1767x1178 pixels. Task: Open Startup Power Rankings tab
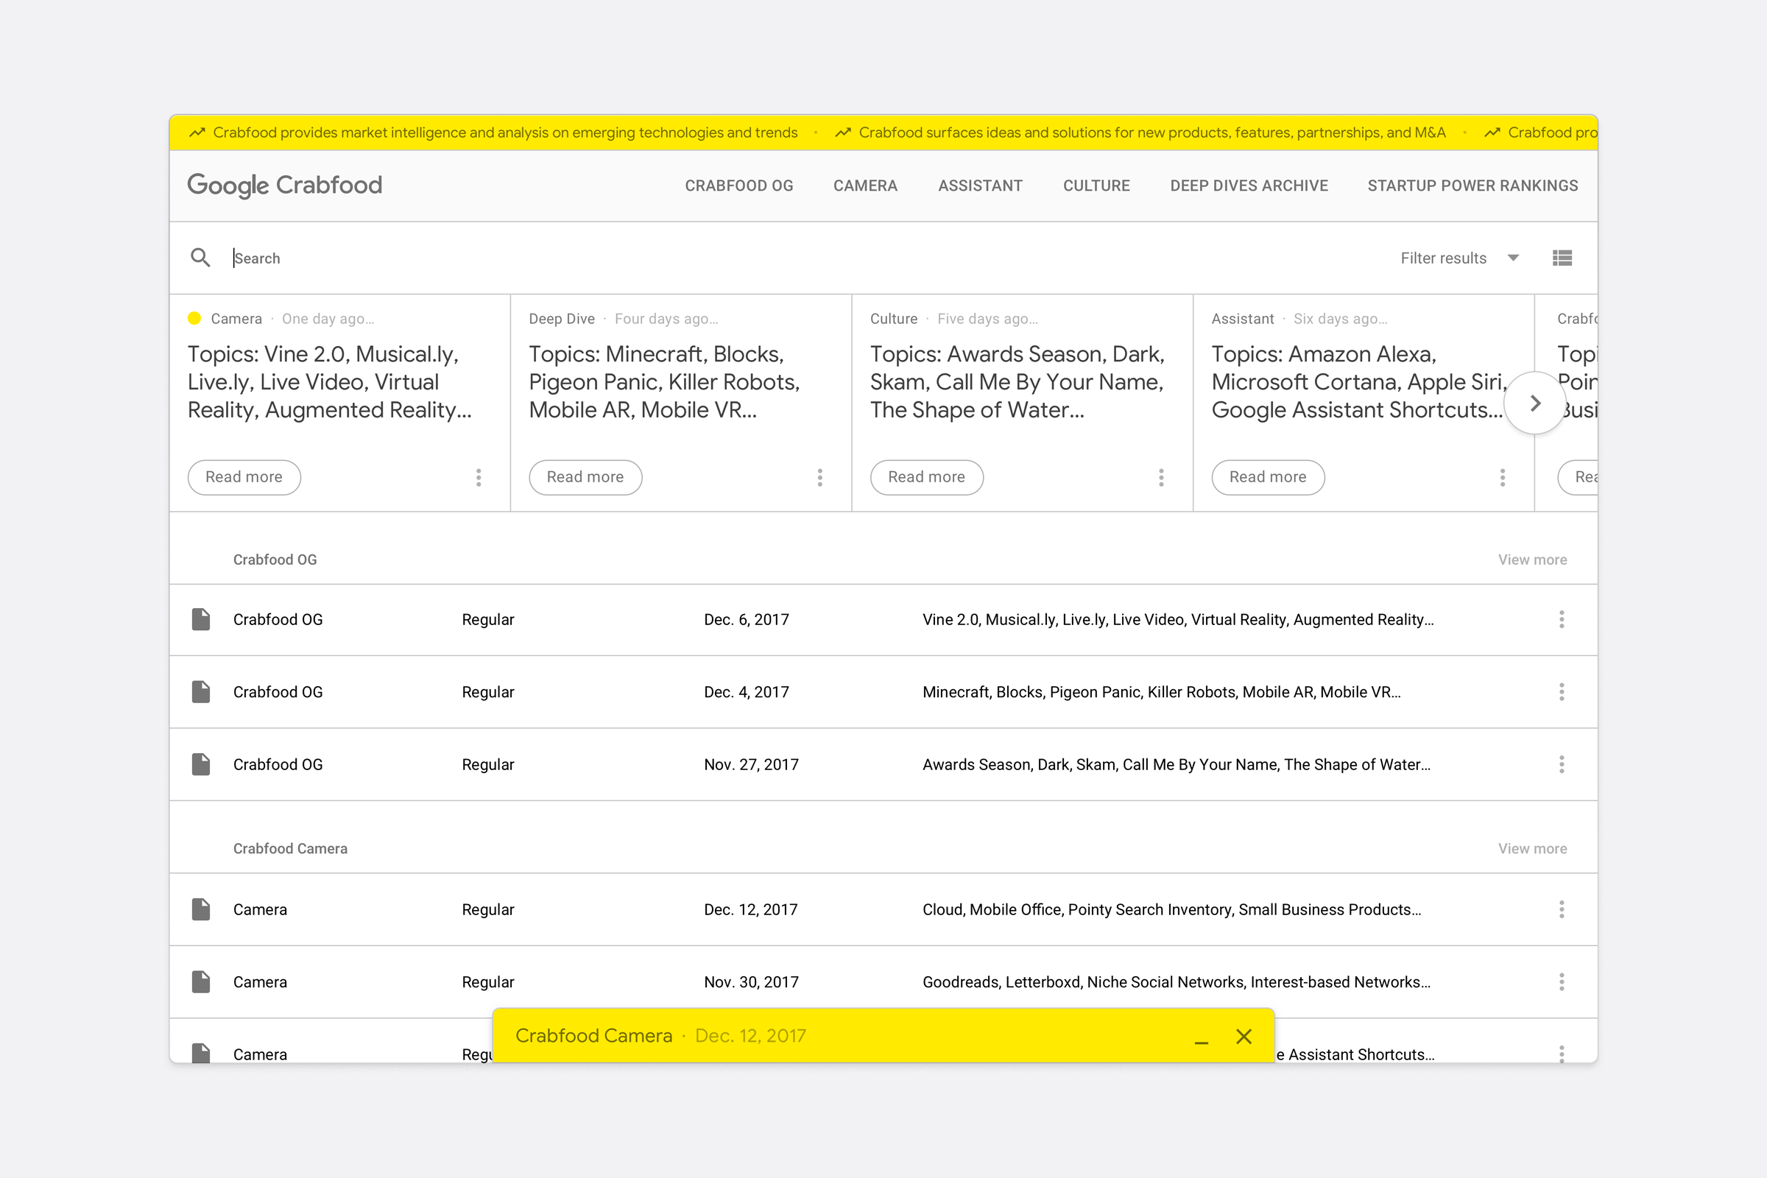coord(1472,186)
